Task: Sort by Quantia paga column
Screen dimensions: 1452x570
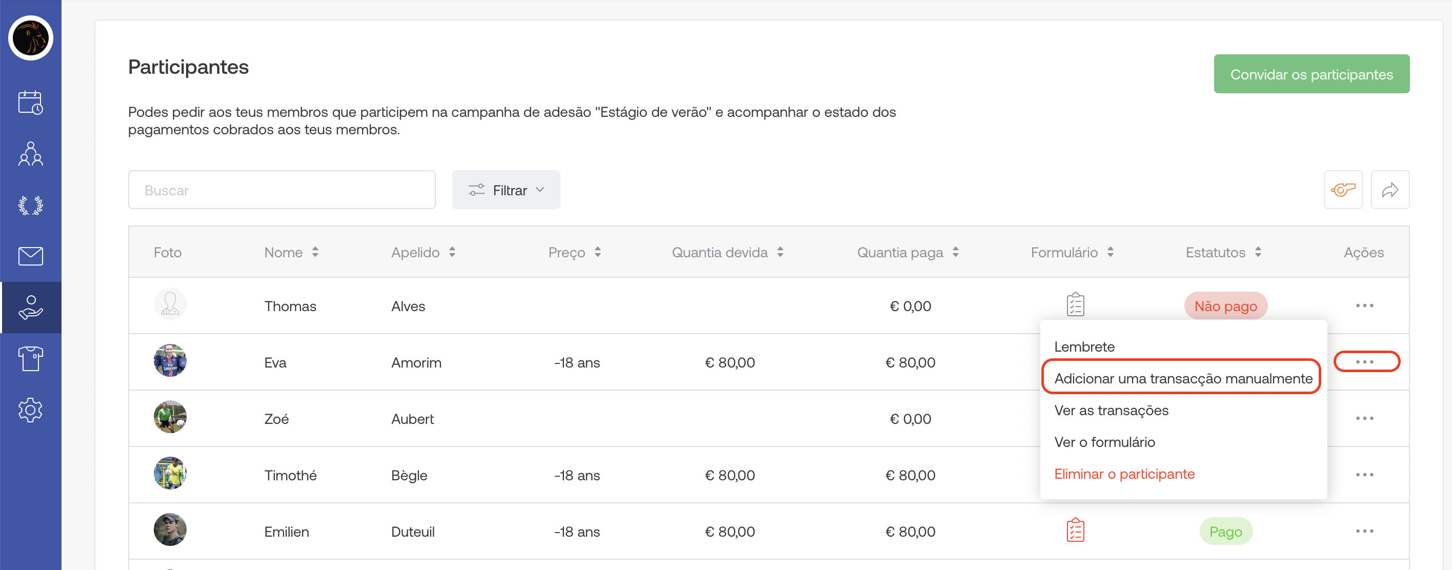Action: coord(907,253)
